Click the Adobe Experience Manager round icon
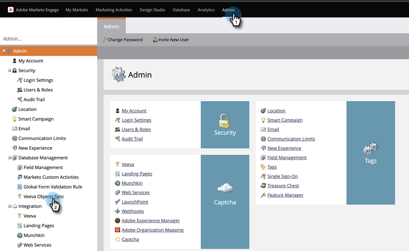The image size is (409, 251). (118, 220)
